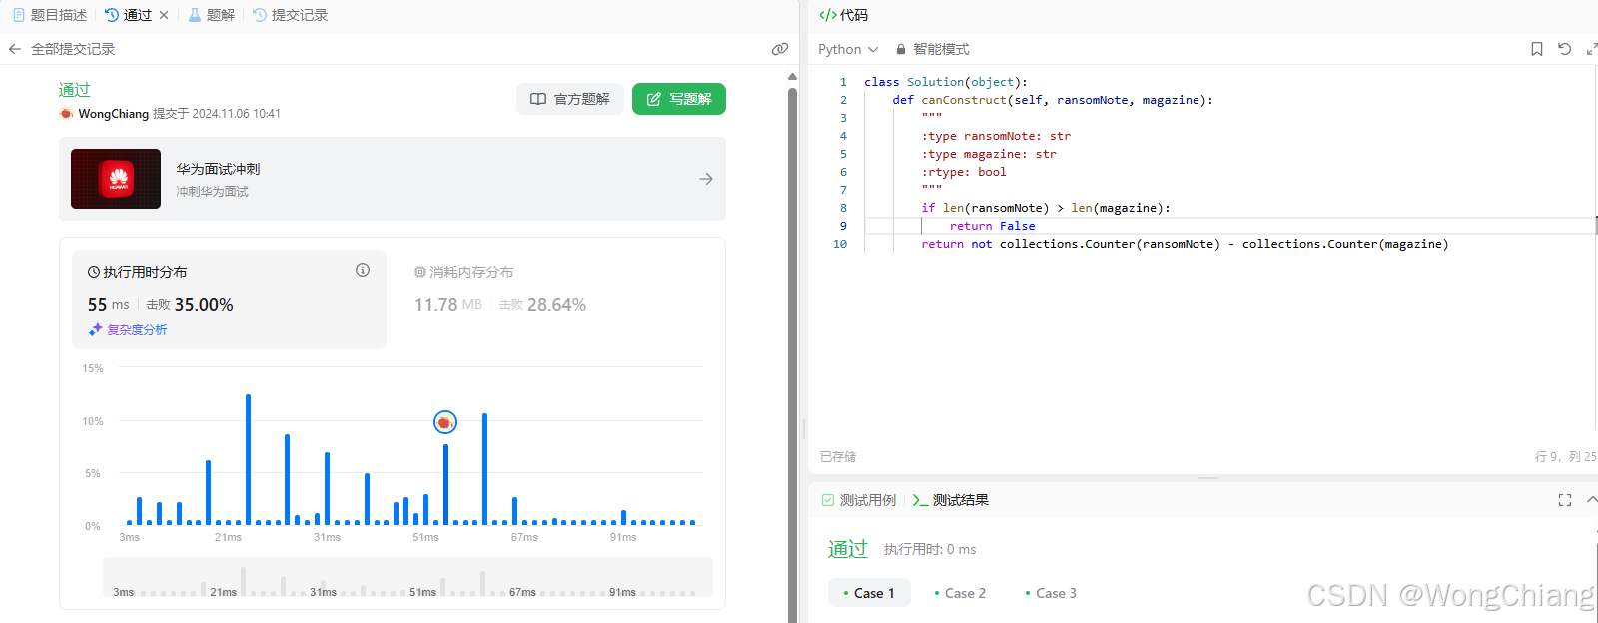Maximize the test result panel
The height and width of the screenshot is (623, 1598).
pyautogui.click(x=1565, y=500)
